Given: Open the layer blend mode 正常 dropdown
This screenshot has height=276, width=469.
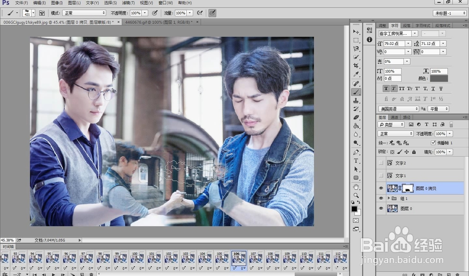Looking at the screenshot, I should tap(395, 134).
